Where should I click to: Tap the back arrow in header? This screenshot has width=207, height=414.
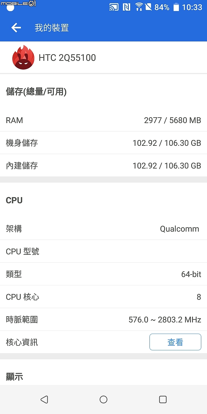coord(16,28)
